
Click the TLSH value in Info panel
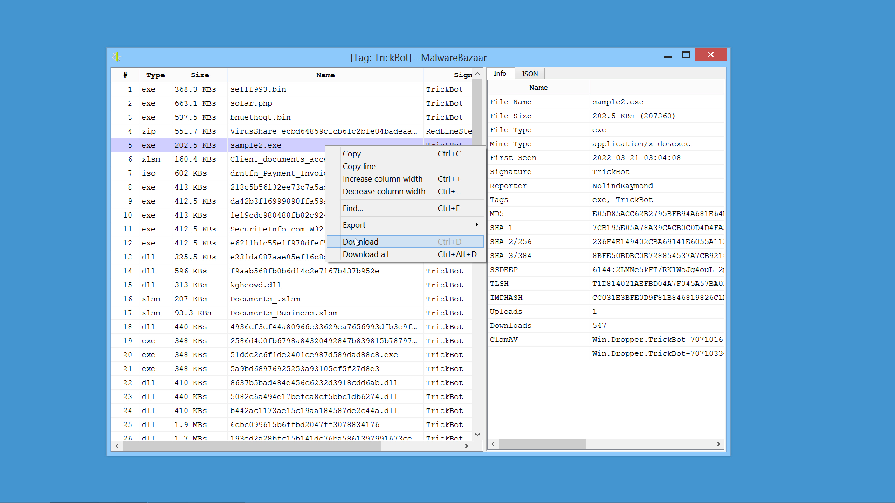pyautogui.click(x=658, y=284)
